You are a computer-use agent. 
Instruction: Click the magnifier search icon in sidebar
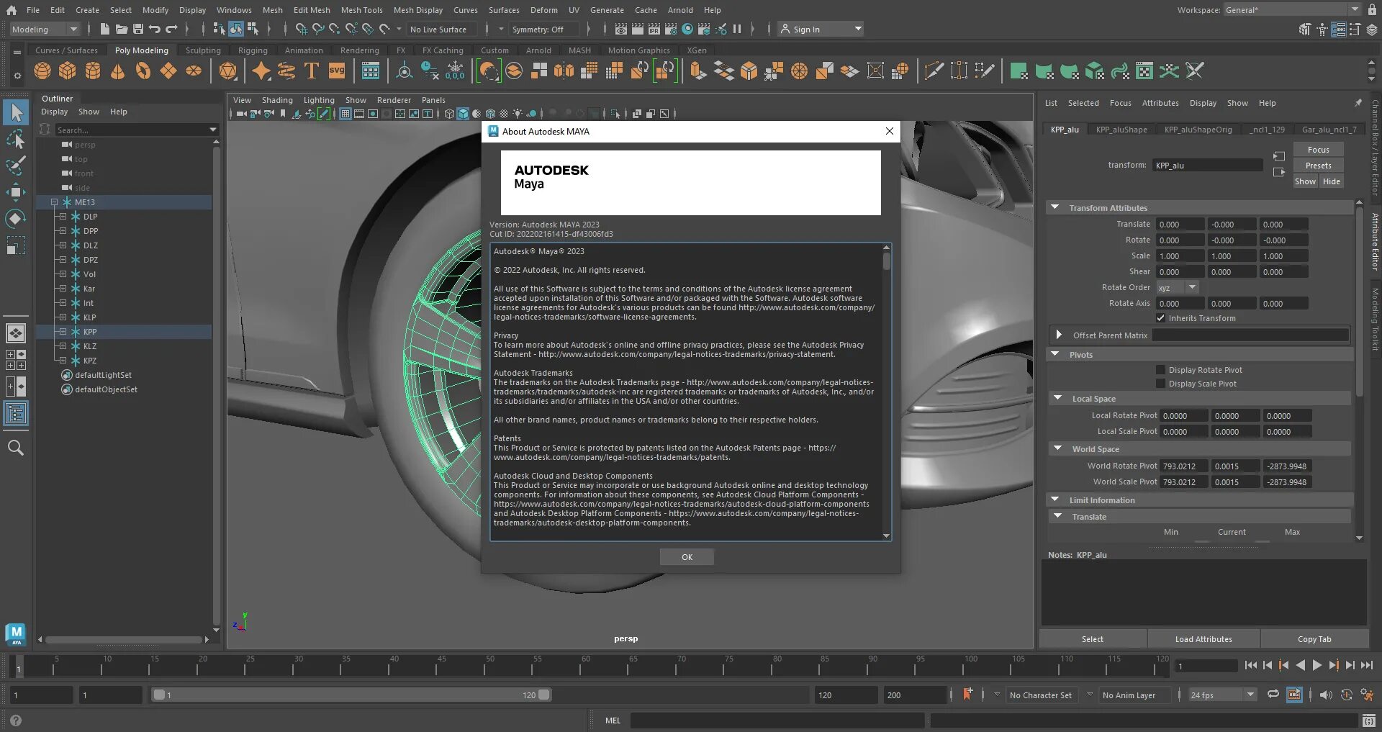coord(16,448)
